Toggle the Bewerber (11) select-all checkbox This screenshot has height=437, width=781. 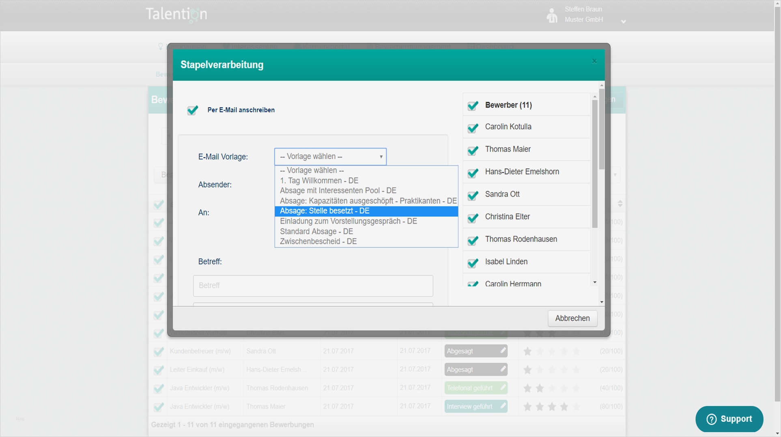tap(473, 105)
